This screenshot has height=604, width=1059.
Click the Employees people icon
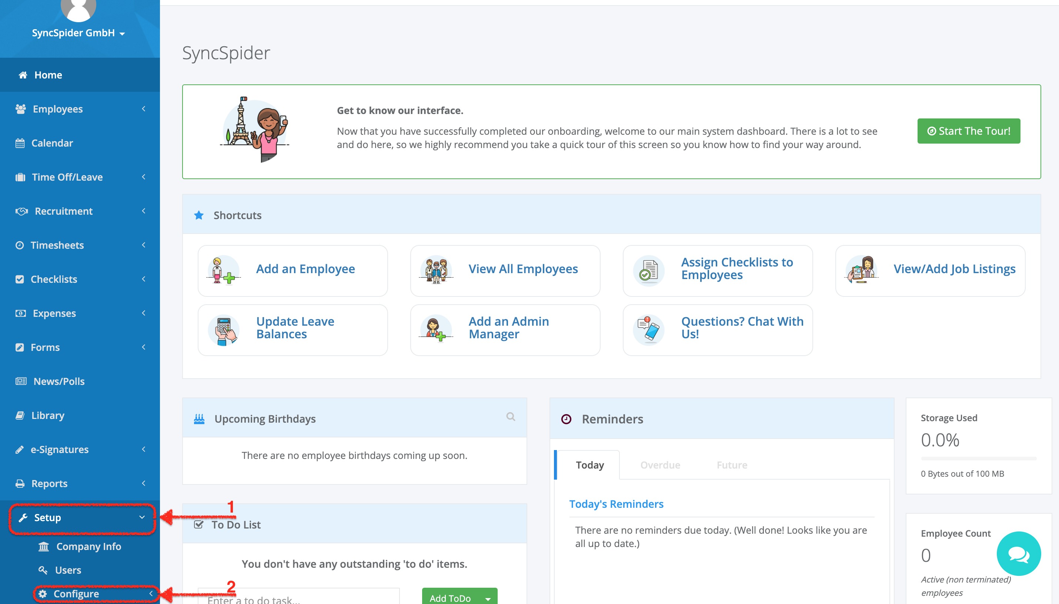pyautogui.click(x=20, y=109)
